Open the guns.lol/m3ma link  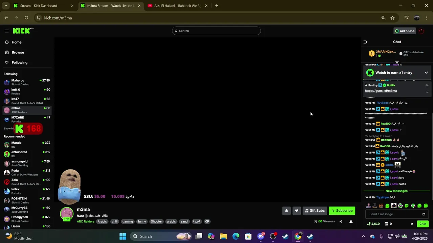click(x=381, y=91)
